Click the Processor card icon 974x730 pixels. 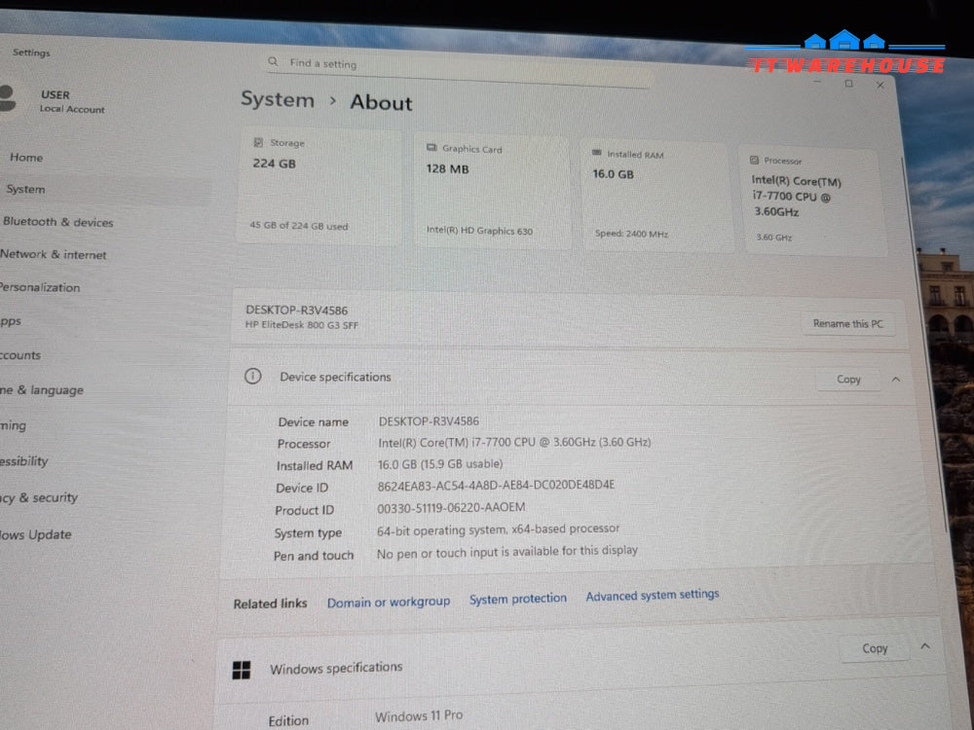[754, 160]
